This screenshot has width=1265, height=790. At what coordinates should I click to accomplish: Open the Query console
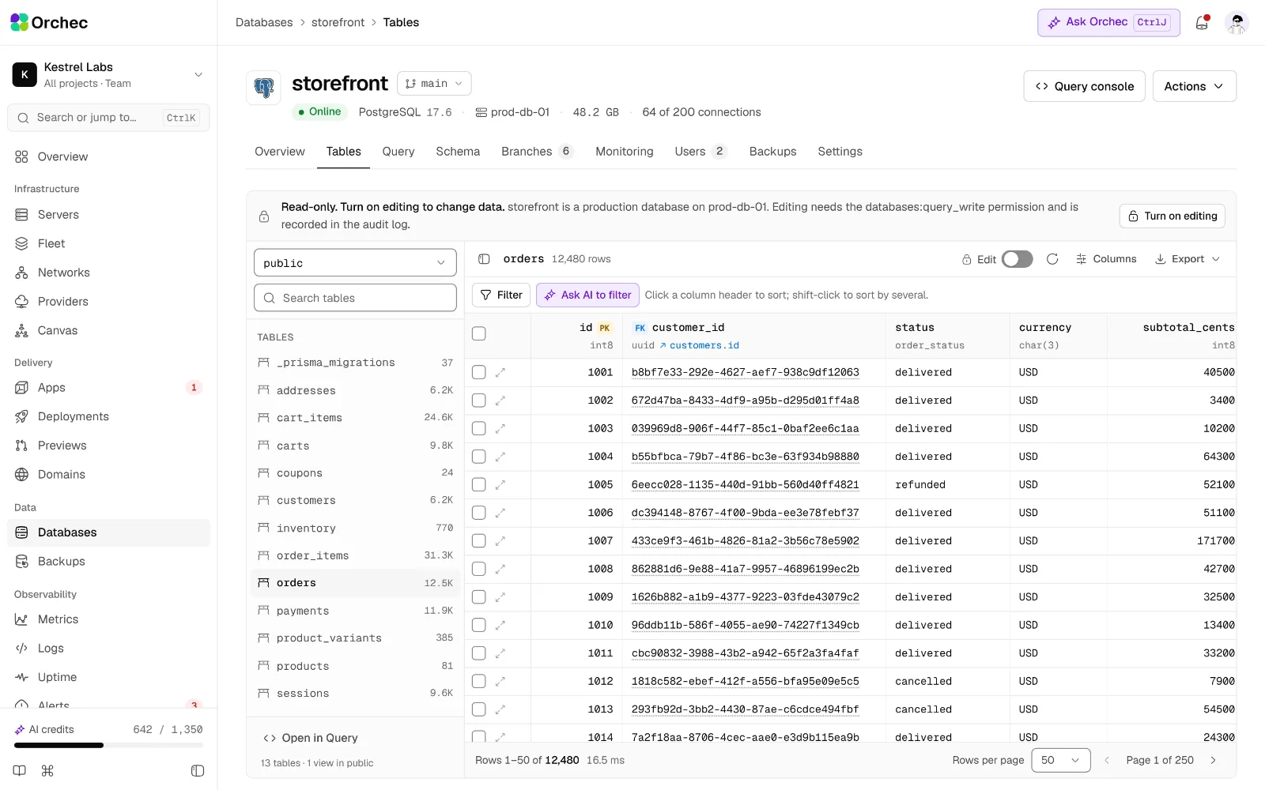pyautogui.click(x=1085, y=86)
